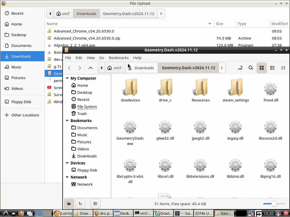Image resolution: width=290 pixels, height=217 pixels.
Task: Select the libcurl.dll file
Action: 165,168
